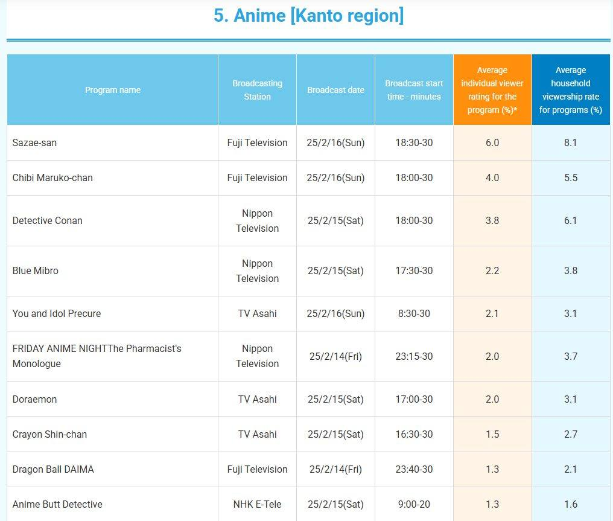Image resolution: width=613 pixels, height=521 pixels.
Task: Select 'Fuji Television' in Chibi Maruko-chan row
Action: pyautogui.click(x=257, y=178)
